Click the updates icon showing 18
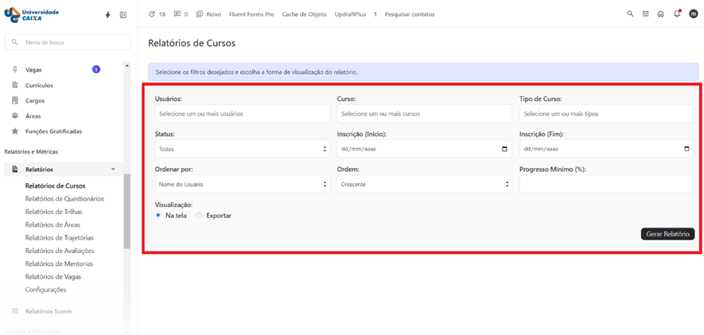 click(157, 14)
